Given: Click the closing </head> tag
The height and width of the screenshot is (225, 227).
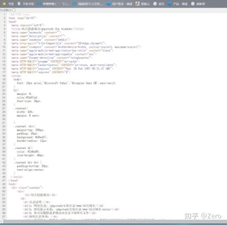Looking at the screenshot, I should pos(13,181).
